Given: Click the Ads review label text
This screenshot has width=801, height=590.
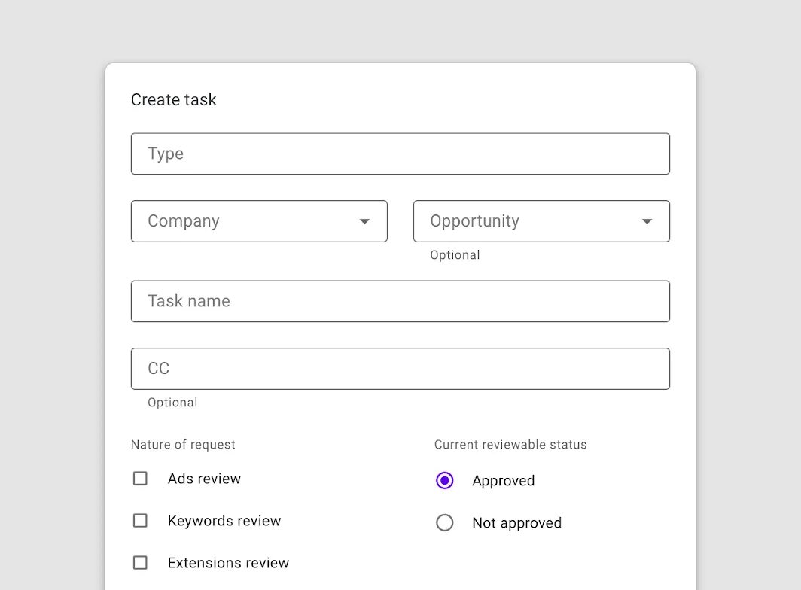Looking at the screenshot, I should 204,479.
